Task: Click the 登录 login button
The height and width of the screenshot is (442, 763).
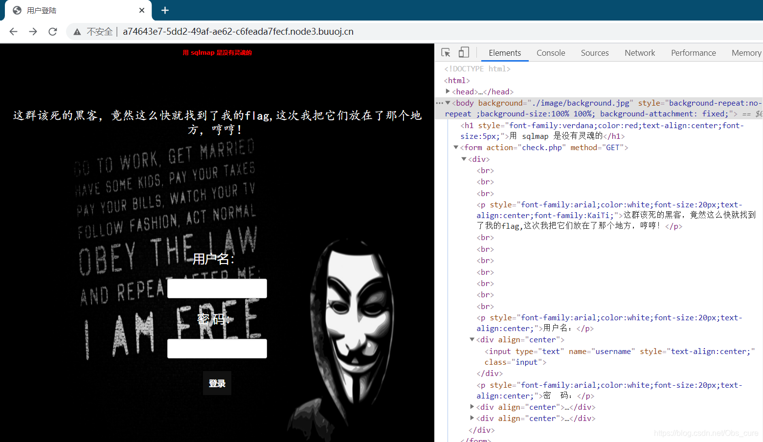Action: (217, 383)
